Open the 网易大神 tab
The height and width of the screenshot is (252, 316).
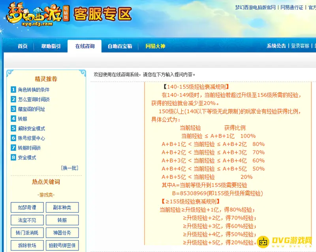pos(155,46)
